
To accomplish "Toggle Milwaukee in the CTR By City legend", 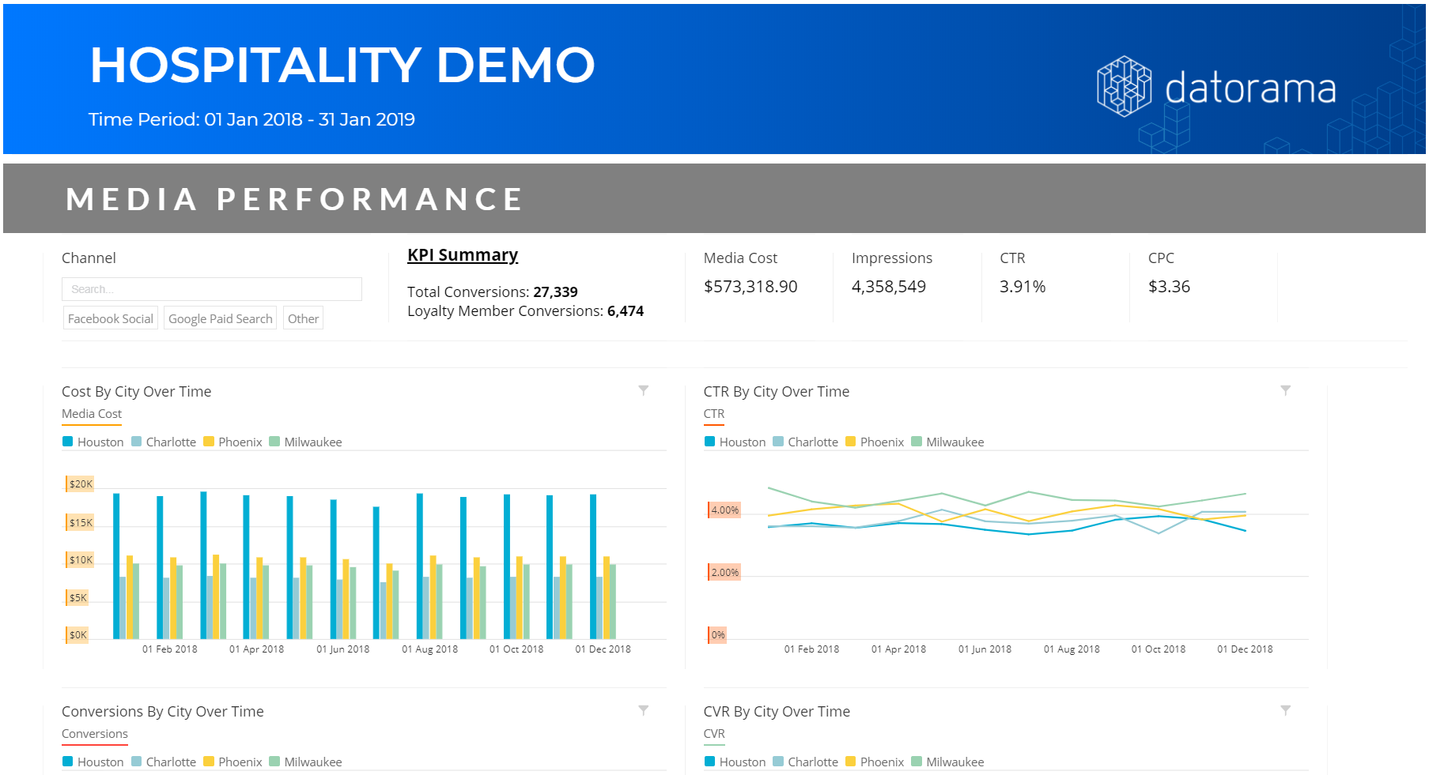I will pyautogui.click(x=954, y=442).
